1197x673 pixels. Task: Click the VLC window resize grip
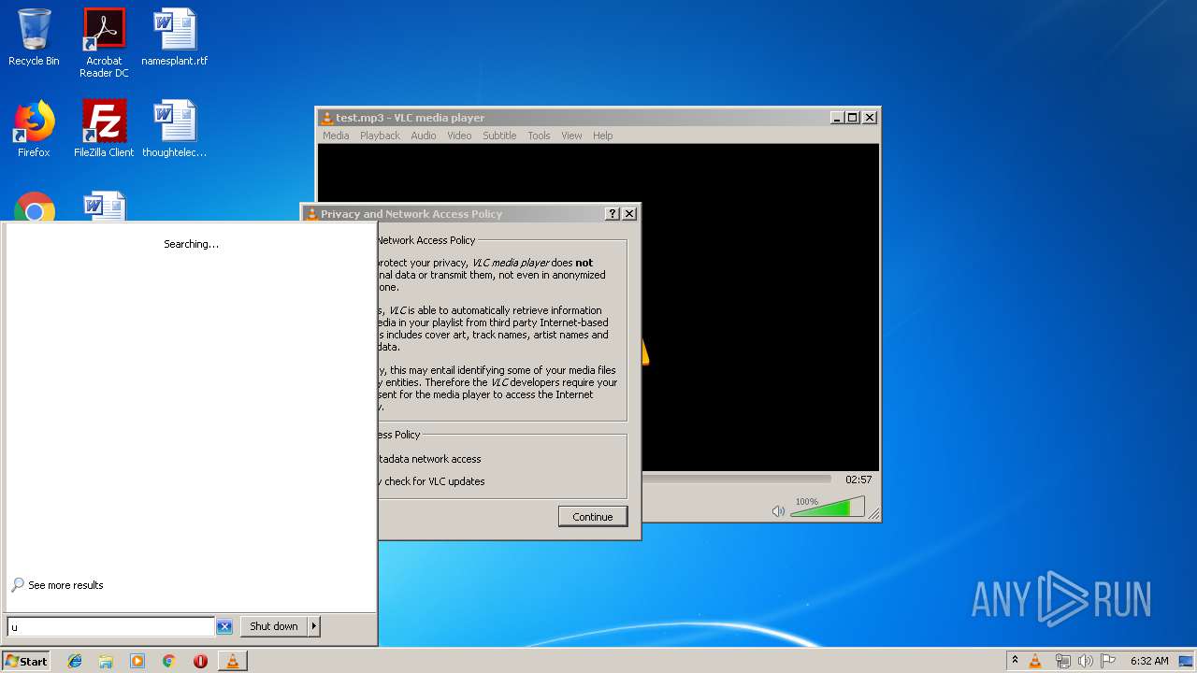[x=874, y=514]
